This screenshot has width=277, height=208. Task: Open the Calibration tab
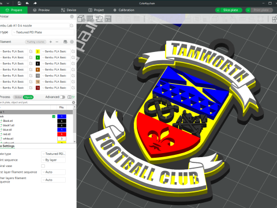(x=124, y=10)
